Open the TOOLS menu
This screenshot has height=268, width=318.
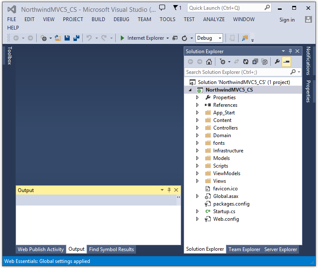[x=167, y=19]
